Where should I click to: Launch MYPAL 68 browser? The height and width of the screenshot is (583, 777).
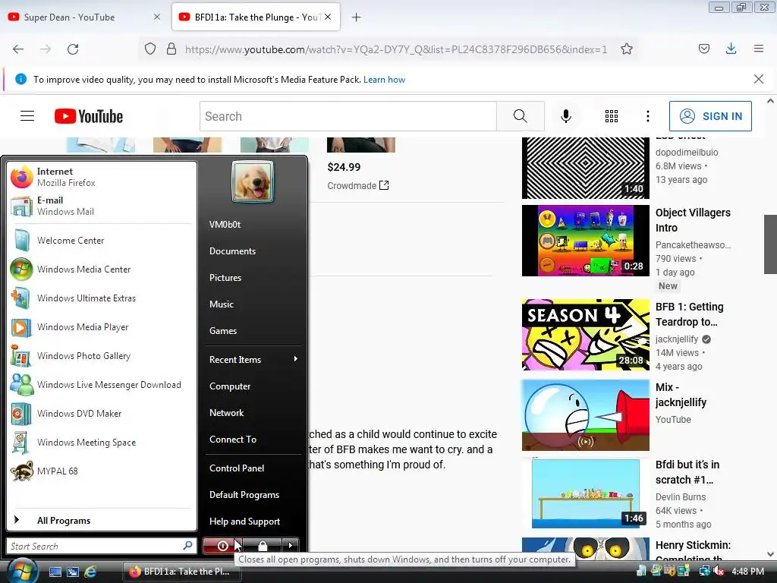(102, 471)
